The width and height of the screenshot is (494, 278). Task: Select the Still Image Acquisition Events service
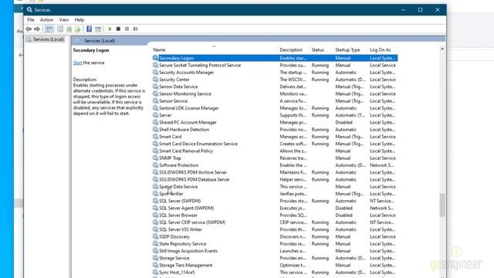188,251
